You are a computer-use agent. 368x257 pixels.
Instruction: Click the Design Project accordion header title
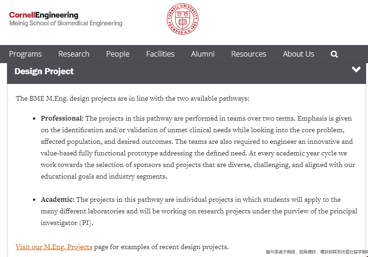44,71
